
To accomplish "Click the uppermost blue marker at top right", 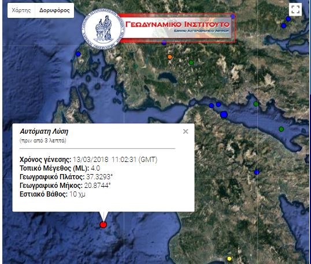I will (x=288, y=19).
